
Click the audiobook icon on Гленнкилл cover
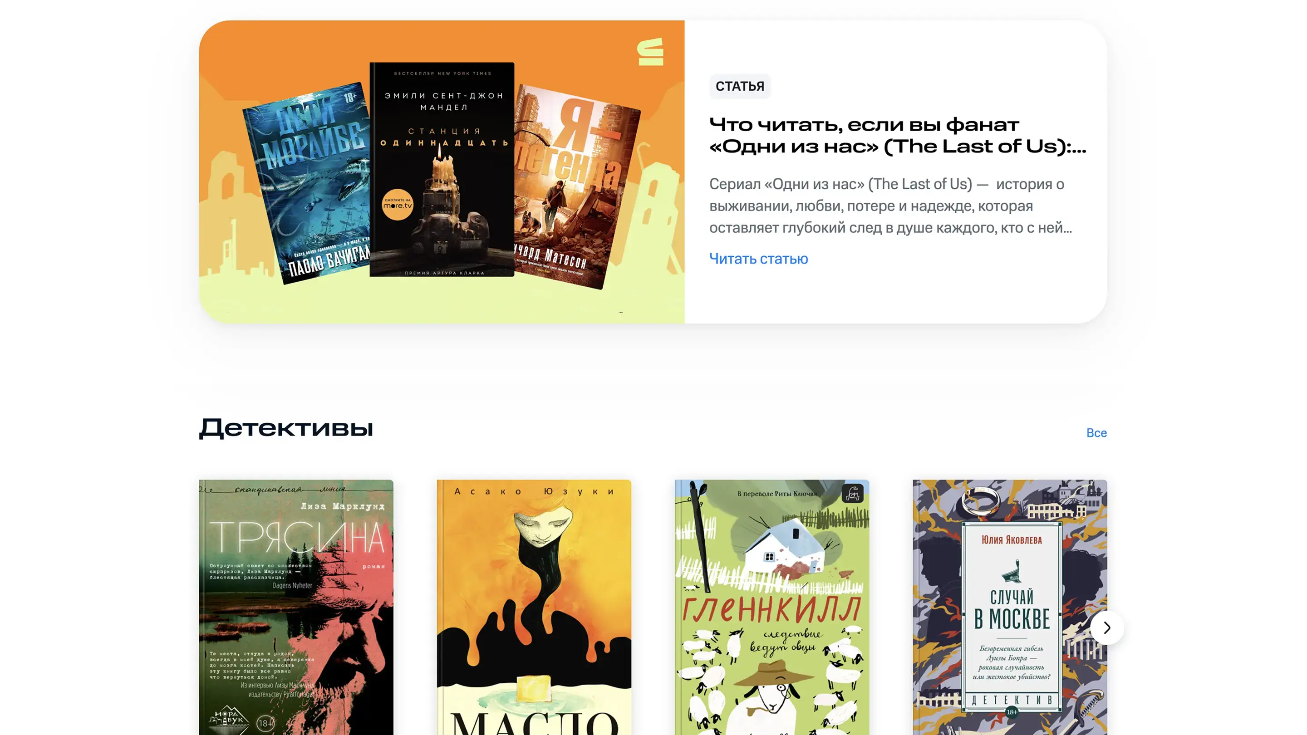pos(852,493)
